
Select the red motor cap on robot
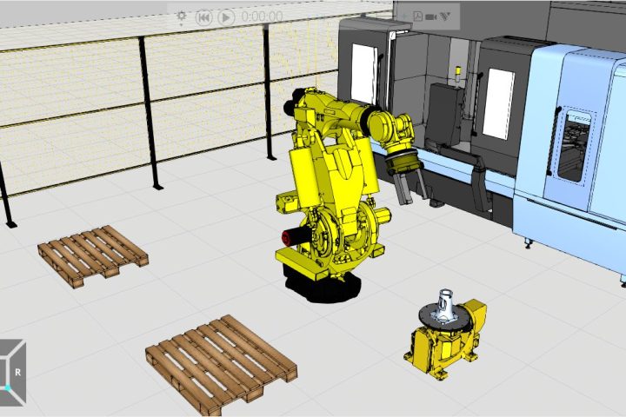click(x=287, y=236)
